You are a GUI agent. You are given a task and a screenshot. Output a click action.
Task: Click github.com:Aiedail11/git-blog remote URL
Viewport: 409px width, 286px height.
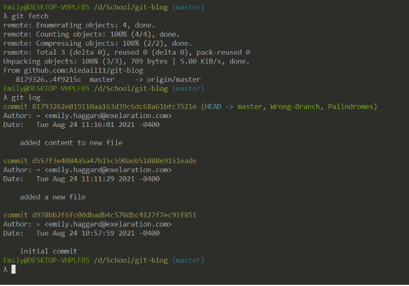84,71
